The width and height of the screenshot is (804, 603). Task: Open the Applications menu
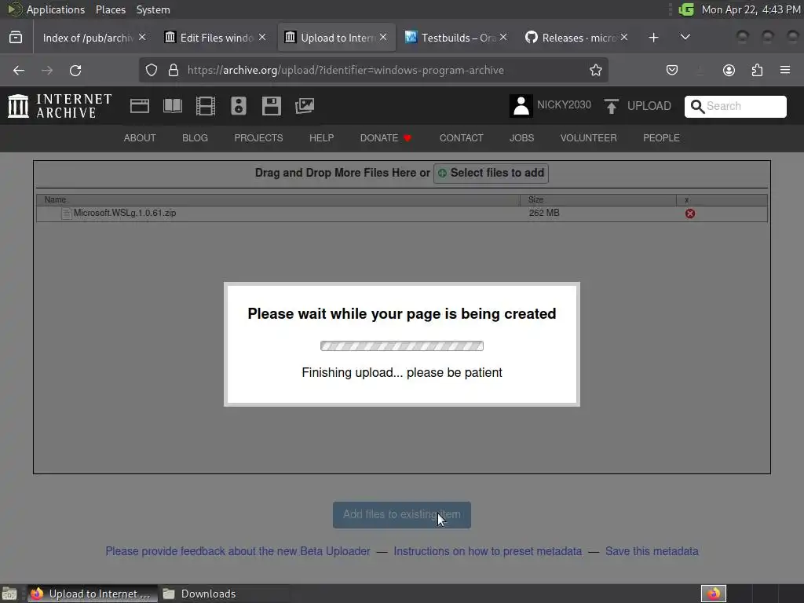pos(47,9)
